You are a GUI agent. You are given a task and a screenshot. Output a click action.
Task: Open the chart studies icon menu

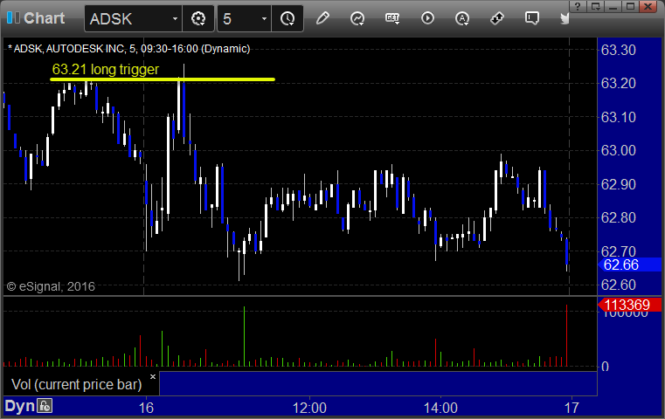click(357, 18)
